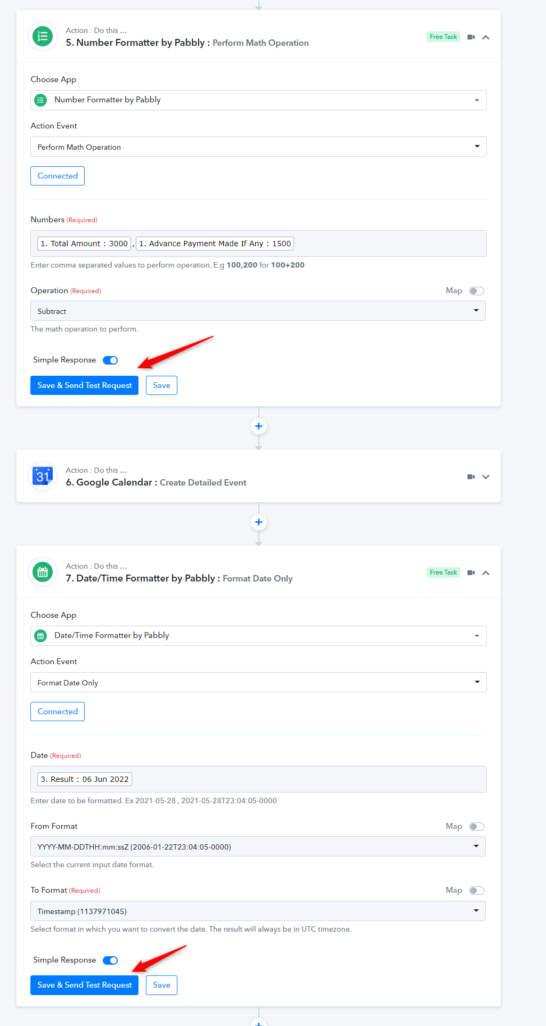Select the Total Amount : 3000 mapped tag
The width and height of the screenshot is (546, 1026).
84,244
